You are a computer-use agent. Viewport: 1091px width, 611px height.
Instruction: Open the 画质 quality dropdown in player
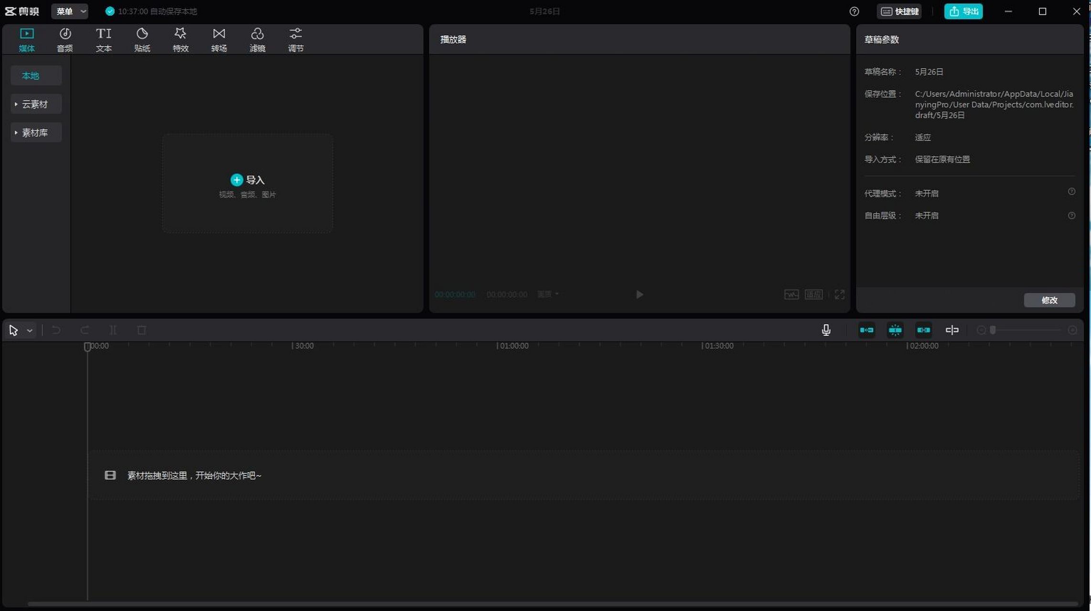547,294
